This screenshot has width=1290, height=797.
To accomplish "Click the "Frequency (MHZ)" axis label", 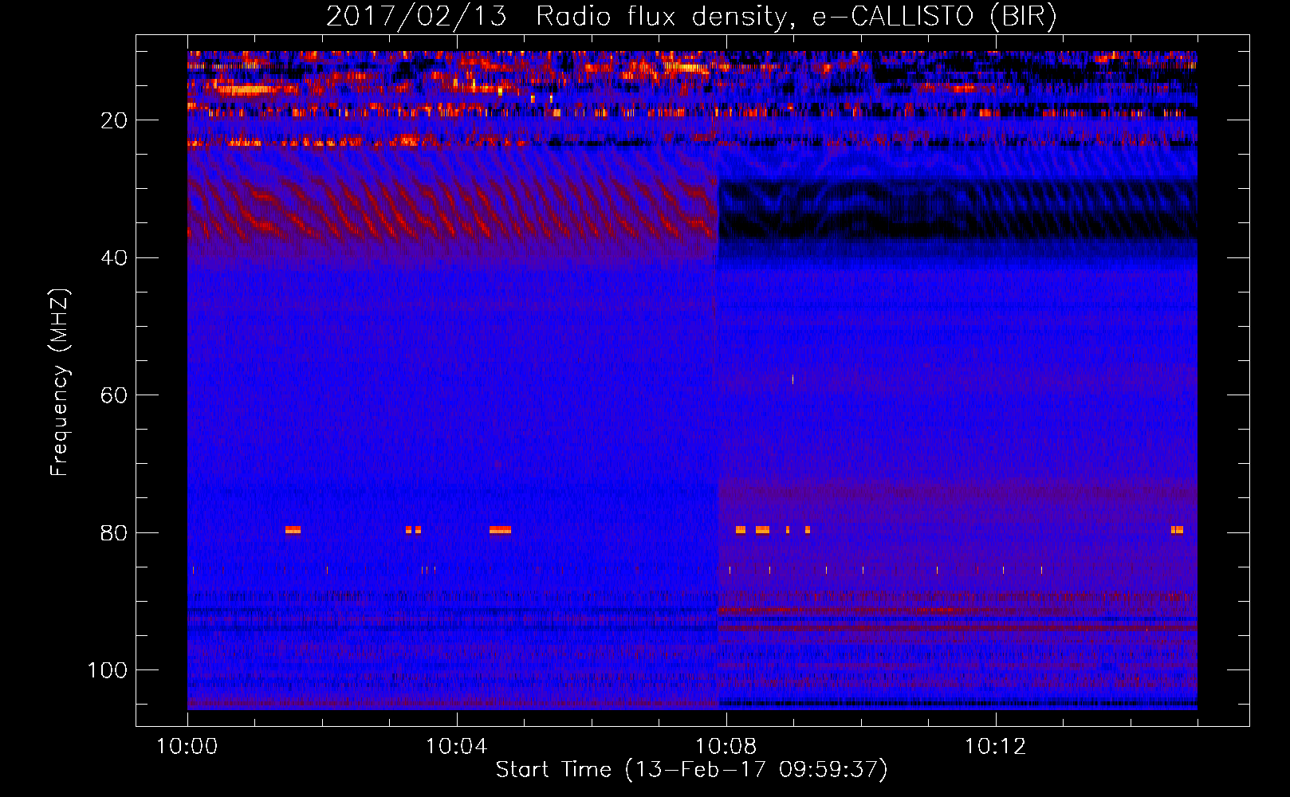I will pos(60,382).
